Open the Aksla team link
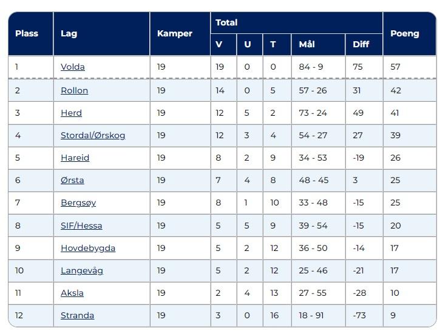 click(x=72, y=293)
